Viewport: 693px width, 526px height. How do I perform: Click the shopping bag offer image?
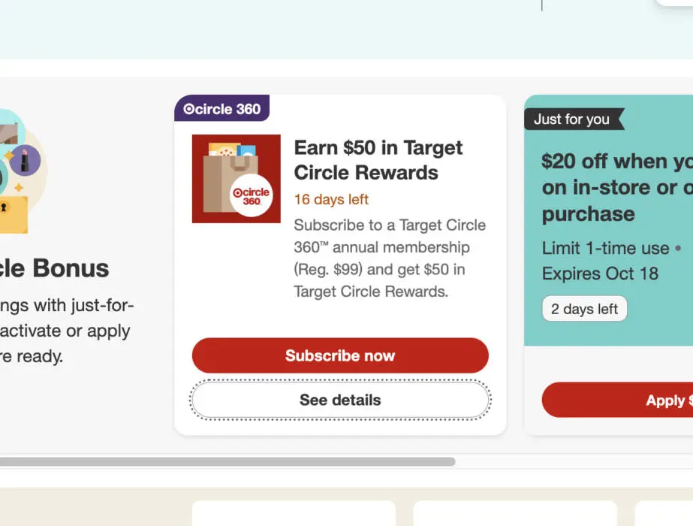click(236, 178)
